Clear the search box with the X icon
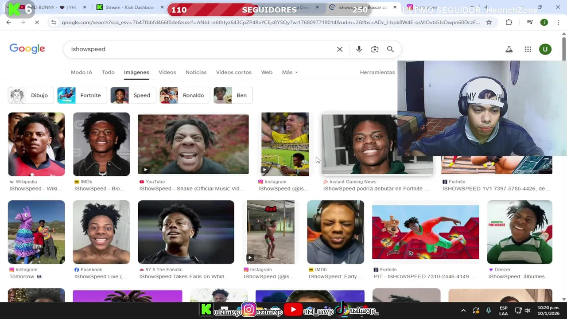567x319 pixels. point(340,49)
